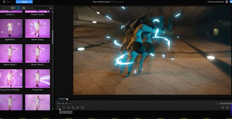Click the blue Export button
This screenshot has width=232, height=119.
point(24,2)
